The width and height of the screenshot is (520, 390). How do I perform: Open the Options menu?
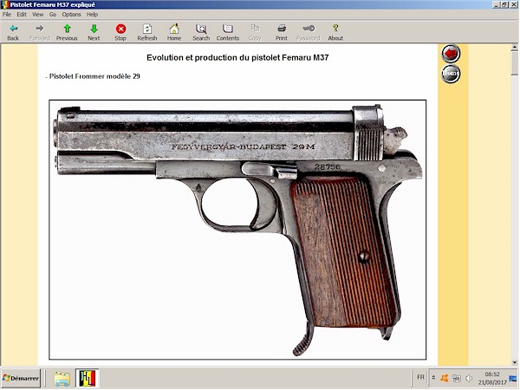(x=71, y=14)
